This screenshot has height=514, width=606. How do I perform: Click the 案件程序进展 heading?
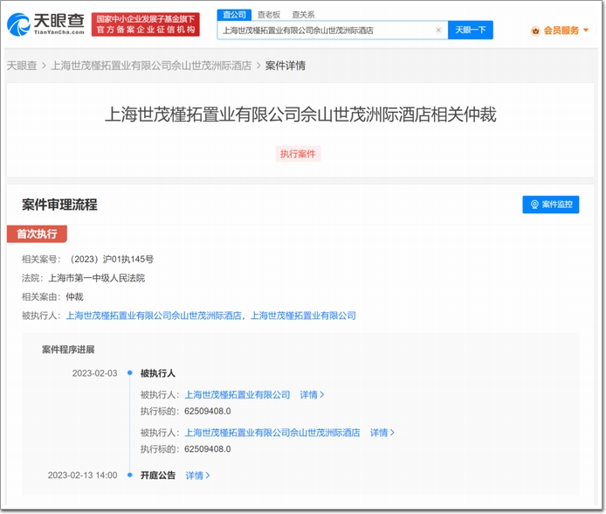[x=68, y=350]
